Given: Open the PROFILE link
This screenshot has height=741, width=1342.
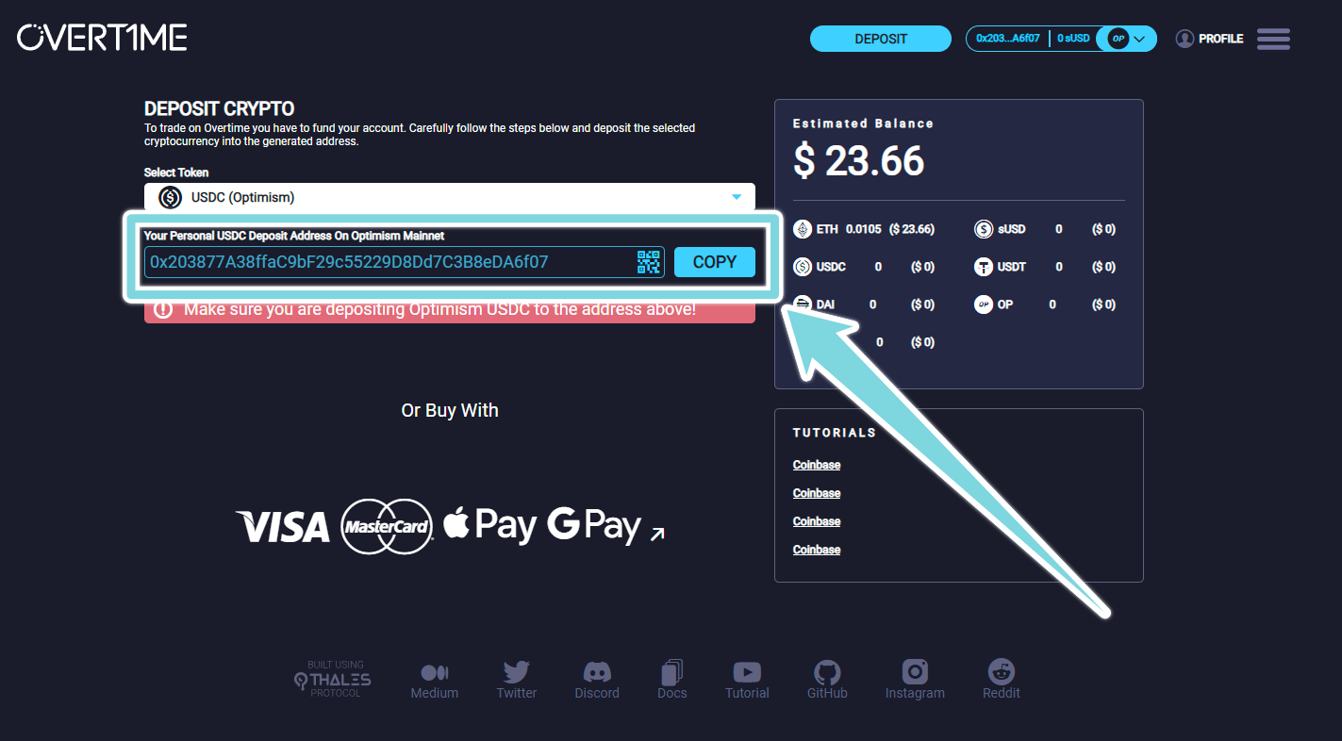Looking at the screenshot, I should click(x=1220, y=39).
